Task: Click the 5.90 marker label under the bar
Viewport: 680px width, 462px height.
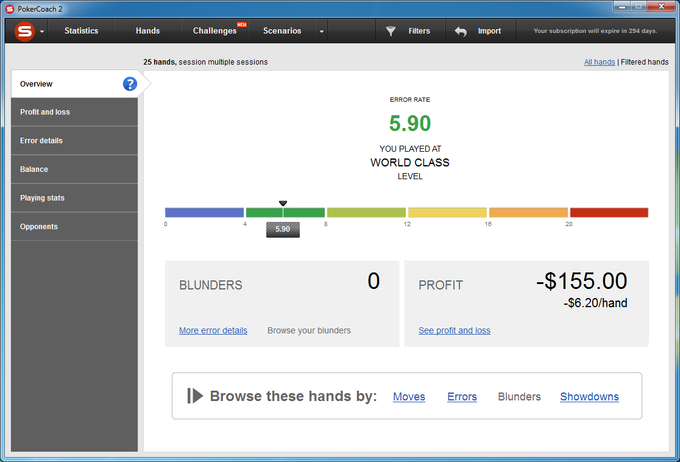Action: coord(283,230)
